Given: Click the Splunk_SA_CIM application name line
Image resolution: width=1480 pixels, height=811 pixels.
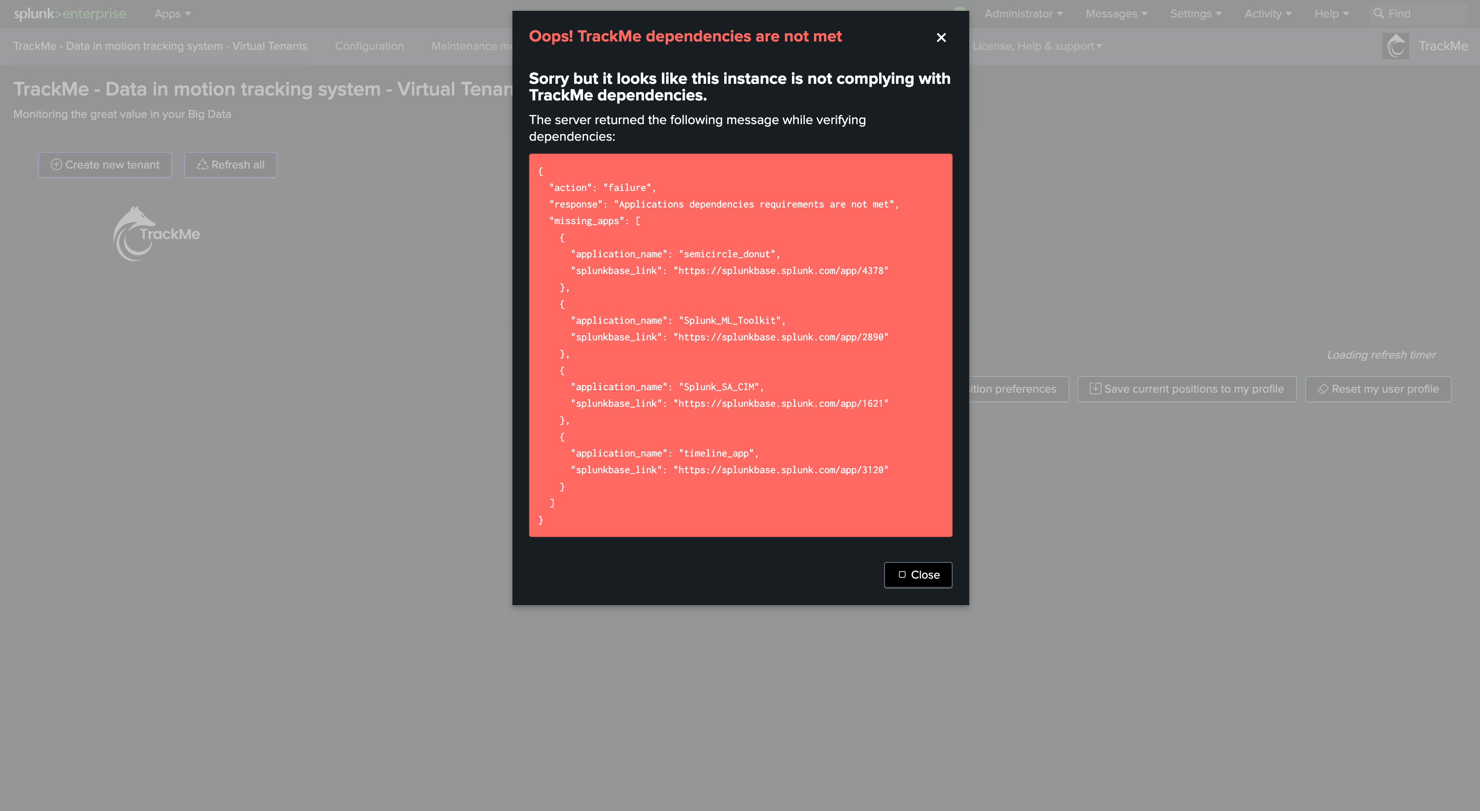Looking at the screenshot, I should pyautogui.click(x=667, y=387).
